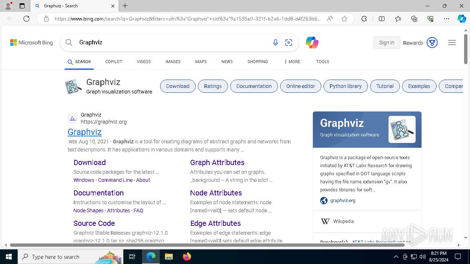Viewport: 470px width, 264px height.
Task: Open the Windows Start menu
Action: click(x=9, y=257)
